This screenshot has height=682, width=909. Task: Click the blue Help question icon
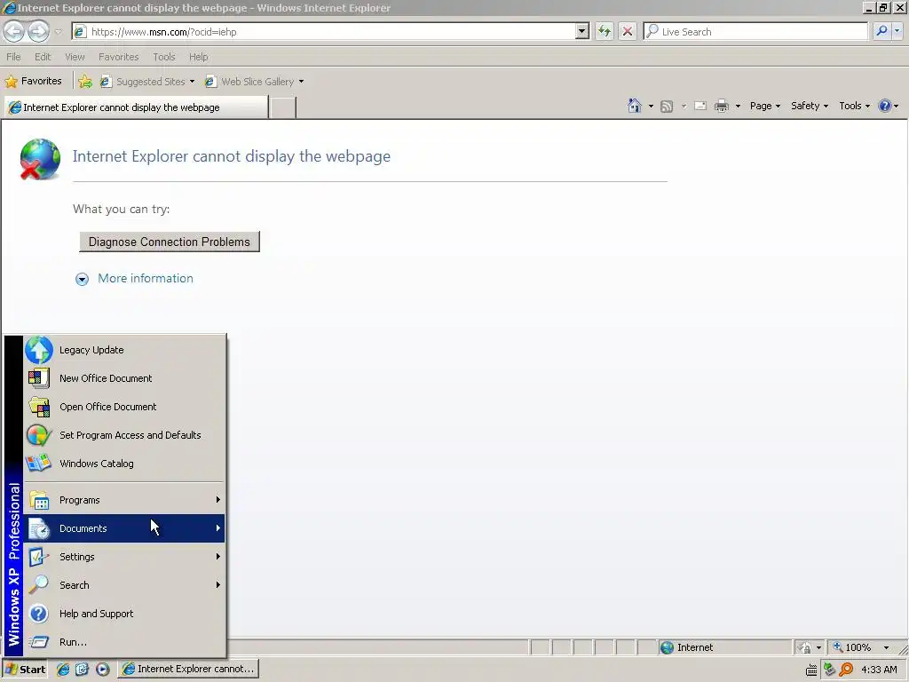point(885,107)
